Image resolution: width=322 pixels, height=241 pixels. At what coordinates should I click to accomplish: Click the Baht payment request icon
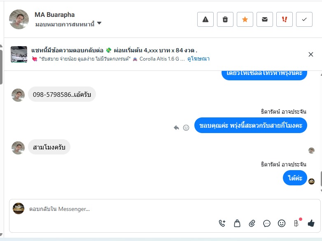pos(296,223)
